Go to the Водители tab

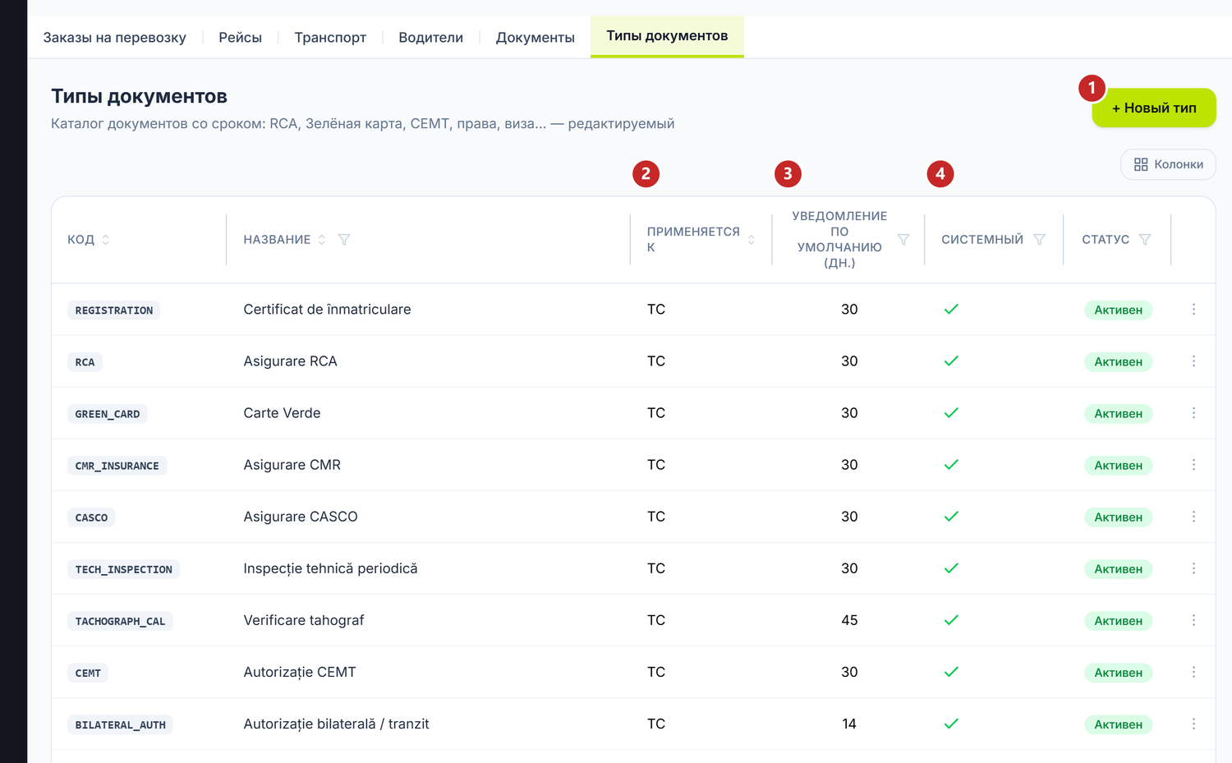click(x=430, y=38)
